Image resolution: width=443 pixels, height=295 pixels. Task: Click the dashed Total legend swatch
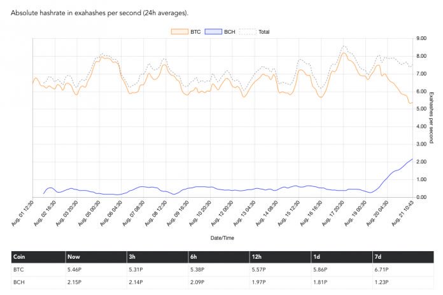point(248,32)
